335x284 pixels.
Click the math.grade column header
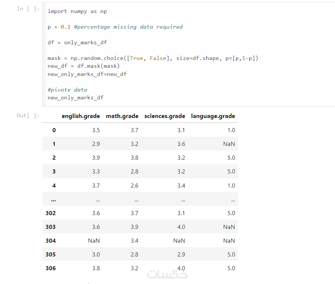pos(122,116)
